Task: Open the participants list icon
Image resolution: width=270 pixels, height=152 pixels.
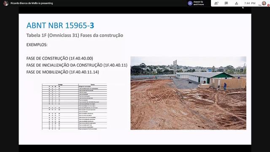Action: (216, 3)
